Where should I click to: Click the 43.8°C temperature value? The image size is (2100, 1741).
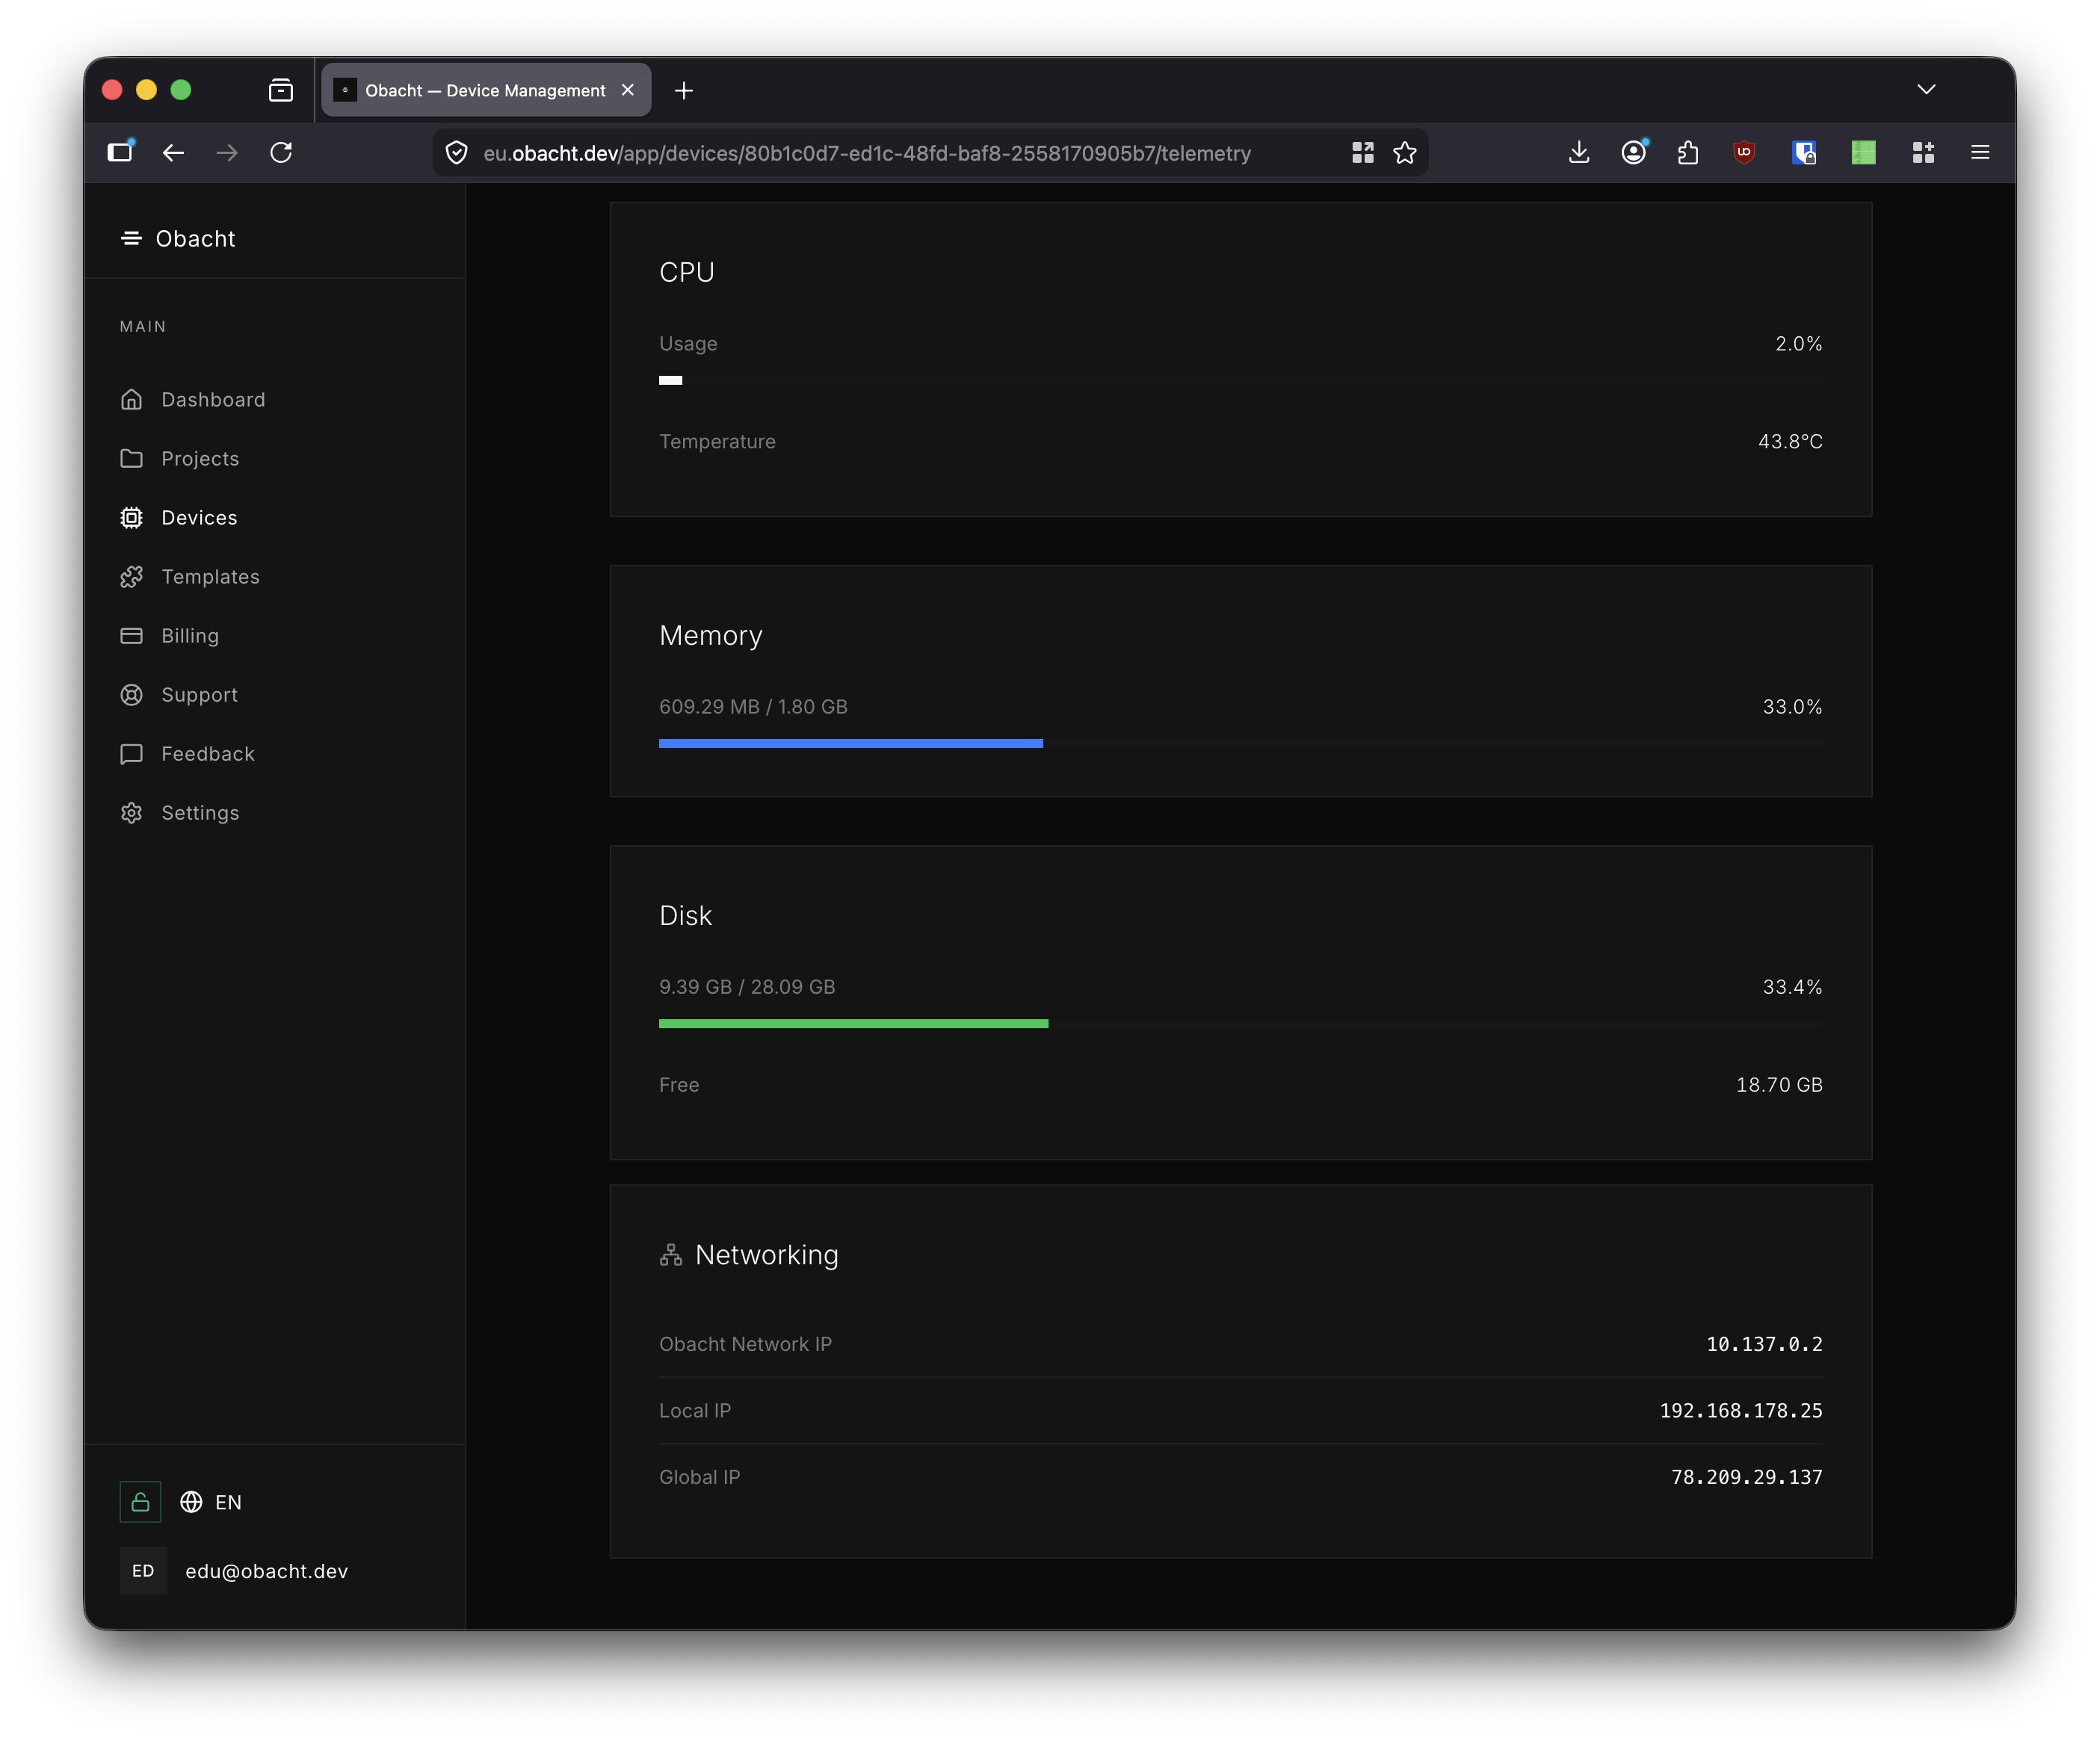point(1790,441)
